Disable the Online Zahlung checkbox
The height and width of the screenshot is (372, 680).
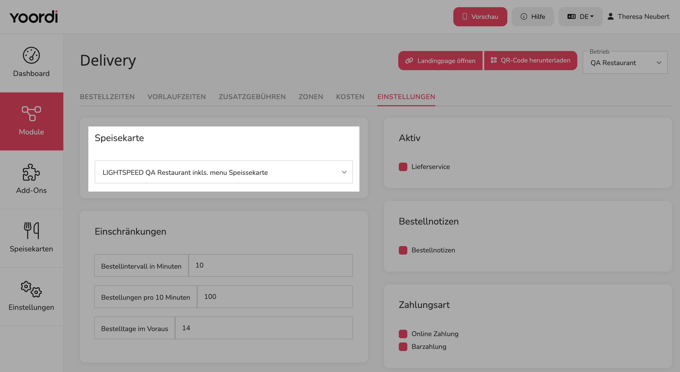403,334
